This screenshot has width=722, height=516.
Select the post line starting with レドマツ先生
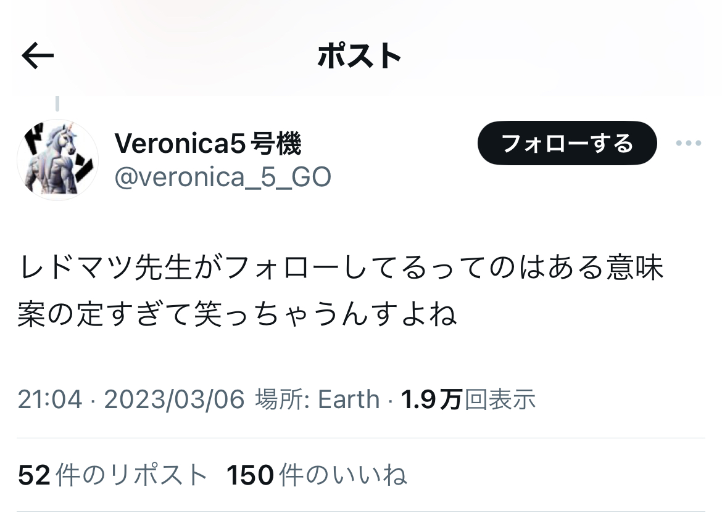341,268
